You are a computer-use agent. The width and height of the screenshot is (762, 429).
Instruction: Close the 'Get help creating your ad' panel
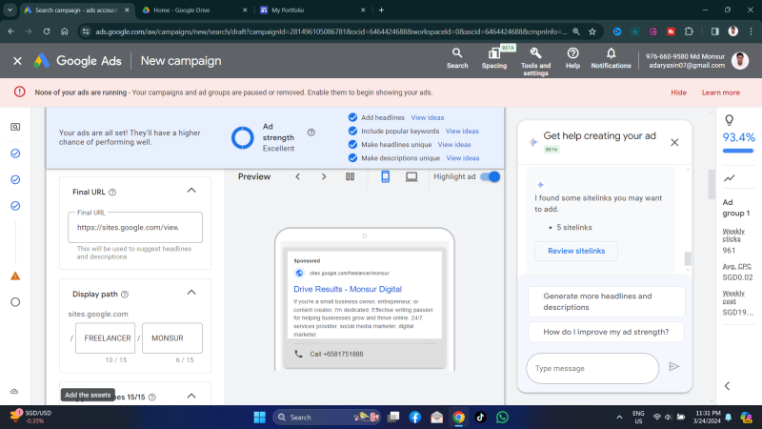coord(674,142)
